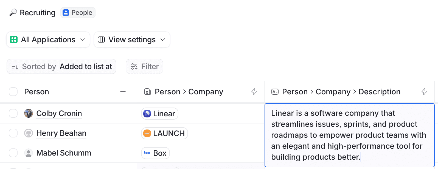Click the lightning bolt in the Description header
Viewport: 438px width, 169px height.
[424, 92]
